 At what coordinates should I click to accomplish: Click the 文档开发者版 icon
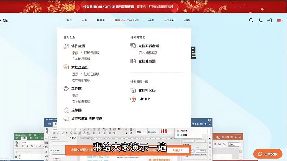pyautogui.click(x=133, y=46)
